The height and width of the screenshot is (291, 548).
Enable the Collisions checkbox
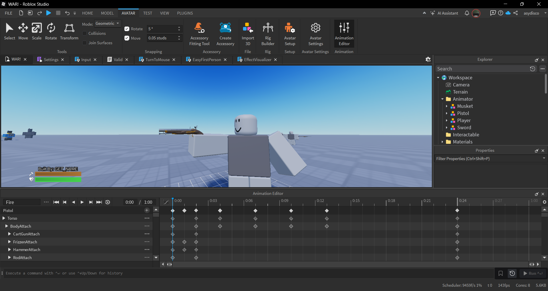[84, 33]
